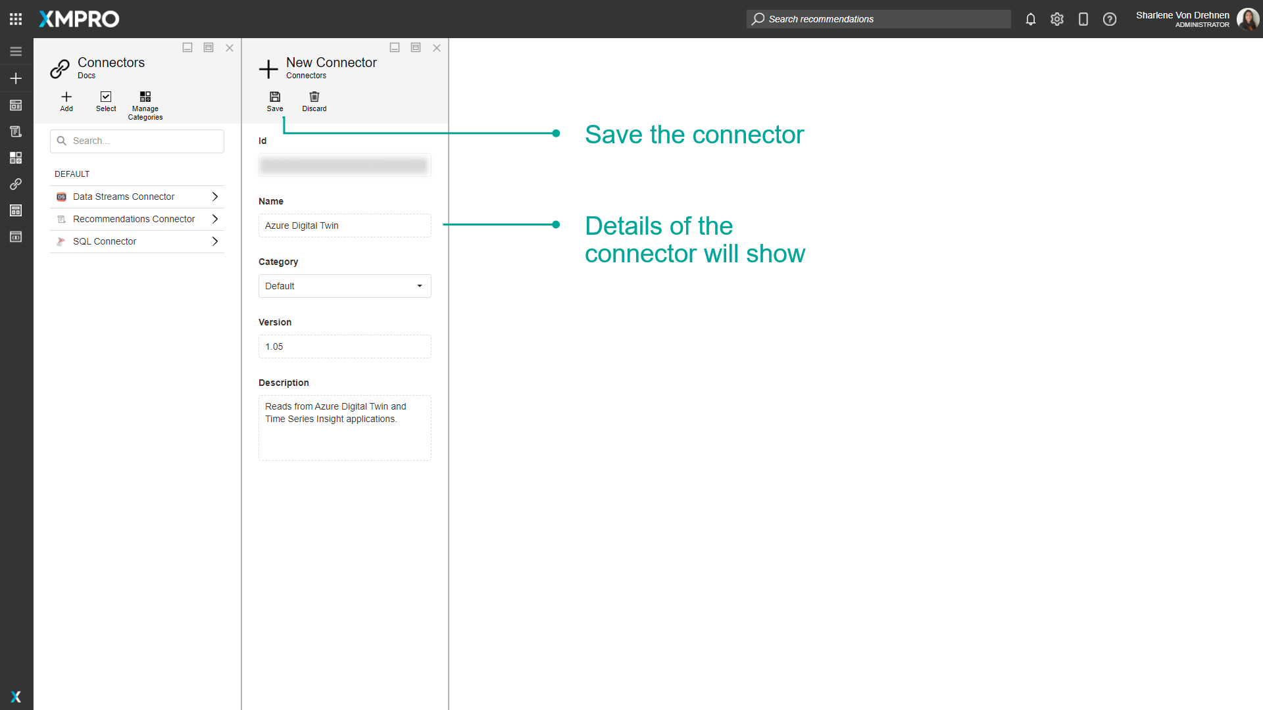Click the Search recommendations box
Image resolution: width=1263 pixels, height=710 pixels.
click(878, 19)
